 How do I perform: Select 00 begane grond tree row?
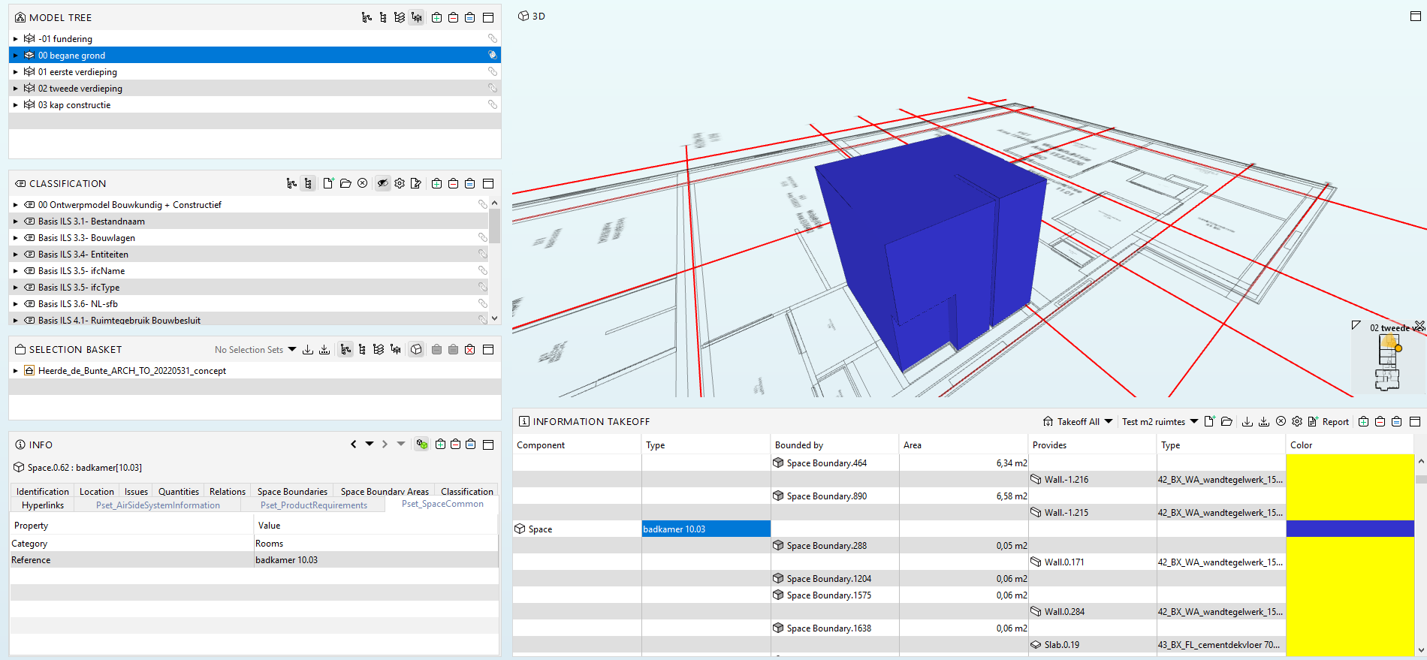point(255,55)
